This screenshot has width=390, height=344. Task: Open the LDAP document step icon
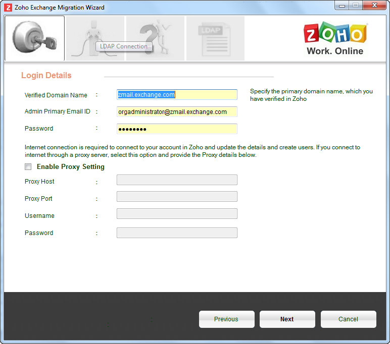215,38
